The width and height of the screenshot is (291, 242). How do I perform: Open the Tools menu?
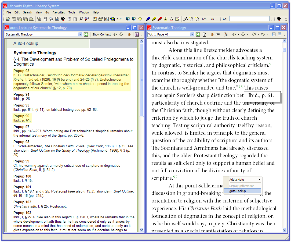pos(72,12)
